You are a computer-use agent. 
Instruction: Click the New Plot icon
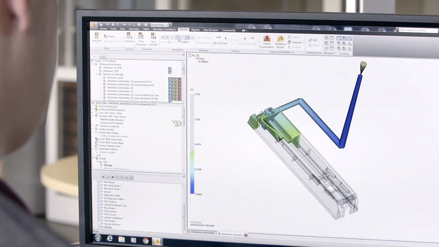pos(96,37)
